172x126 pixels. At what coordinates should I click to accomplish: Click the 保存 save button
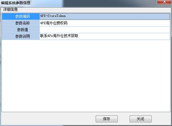pos(107,119)
